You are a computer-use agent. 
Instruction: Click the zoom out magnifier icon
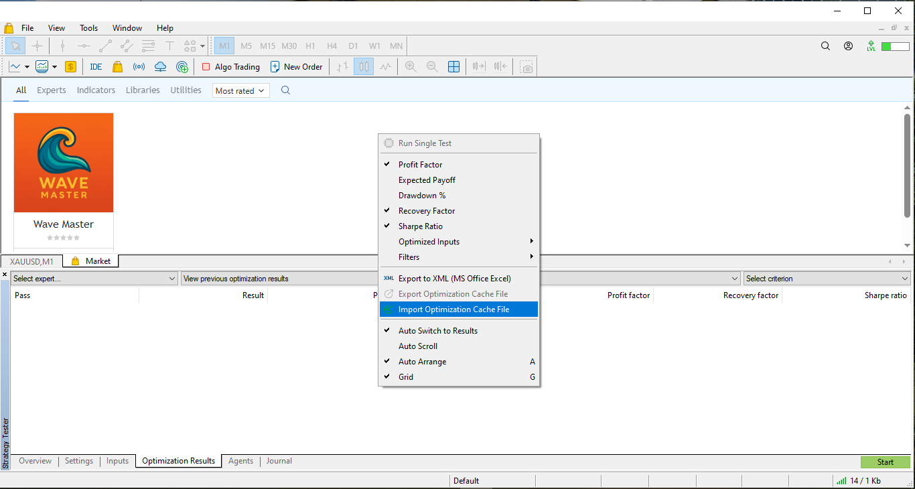pos(432,67)
